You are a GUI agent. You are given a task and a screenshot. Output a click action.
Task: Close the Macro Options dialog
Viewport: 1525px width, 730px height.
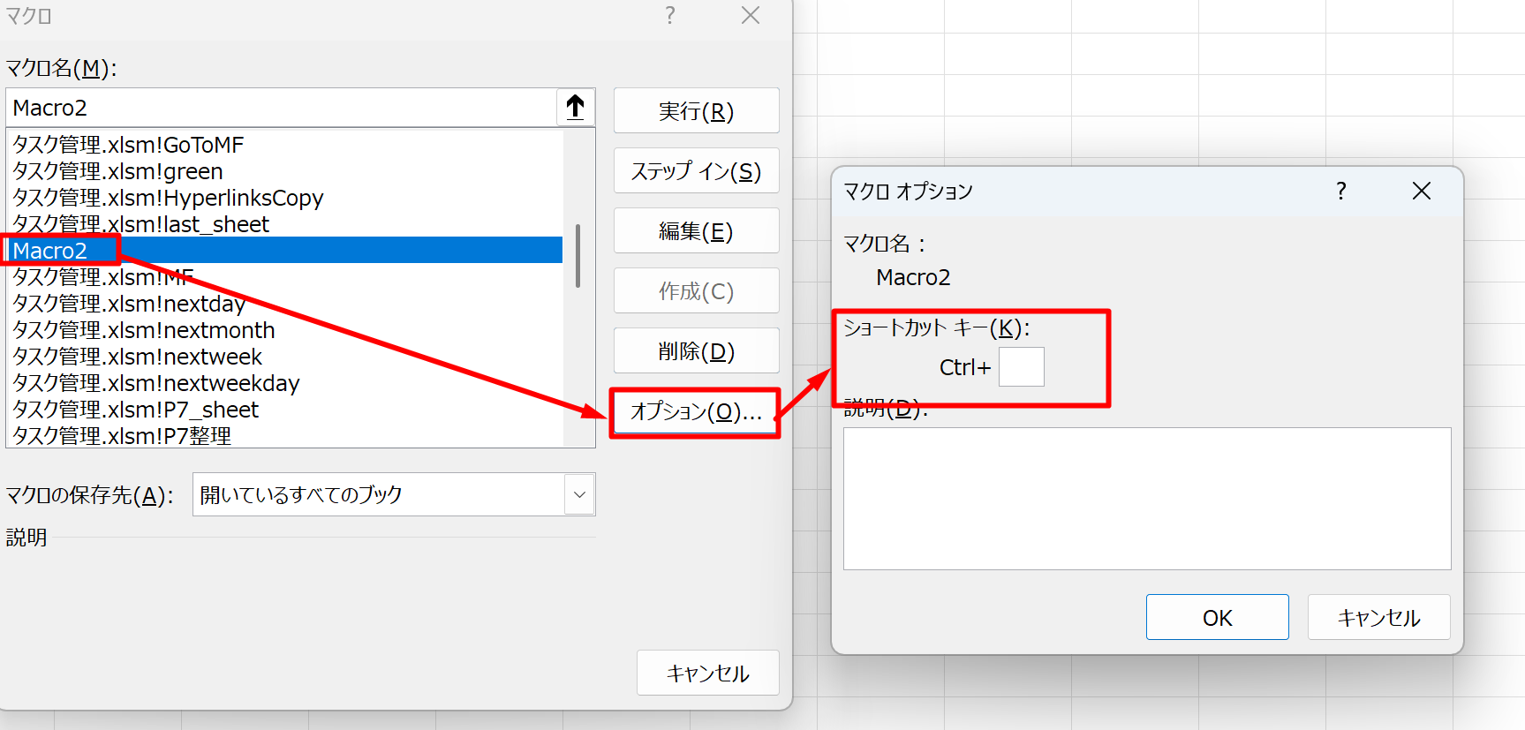[1421, 192]
